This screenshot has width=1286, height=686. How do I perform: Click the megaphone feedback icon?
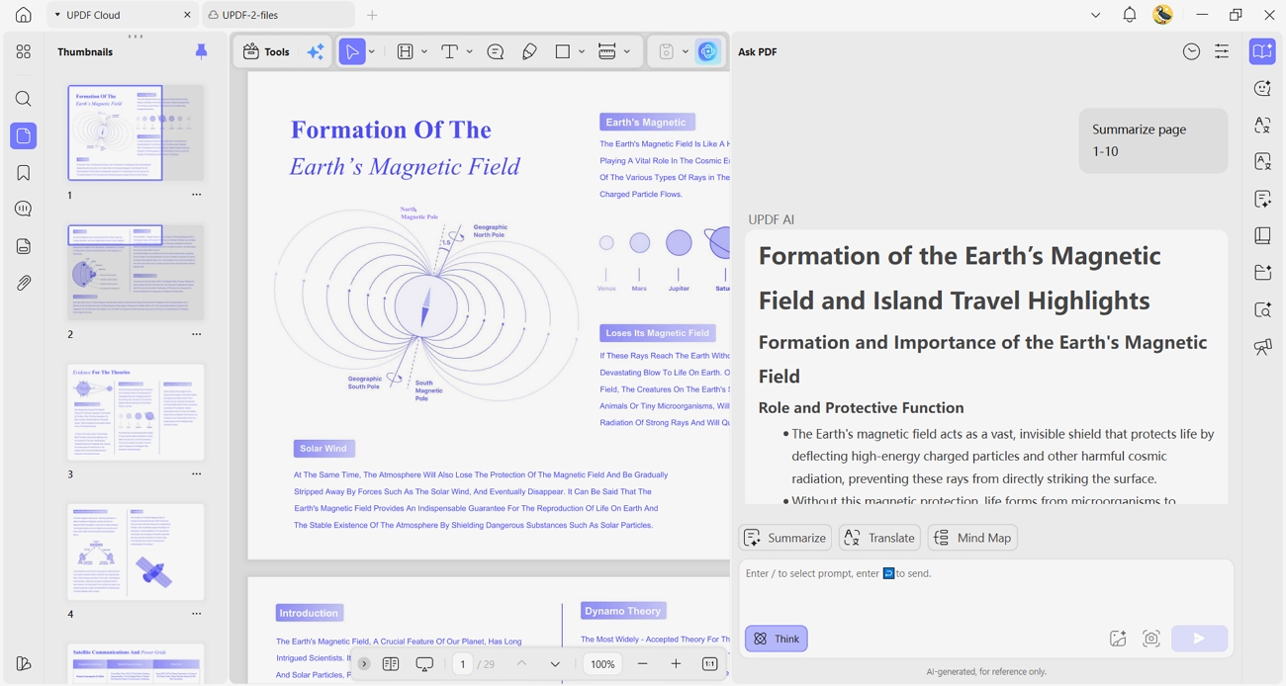(1262, 347)
